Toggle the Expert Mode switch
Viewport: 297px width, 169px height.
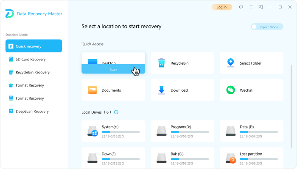[x=255, y=27]
